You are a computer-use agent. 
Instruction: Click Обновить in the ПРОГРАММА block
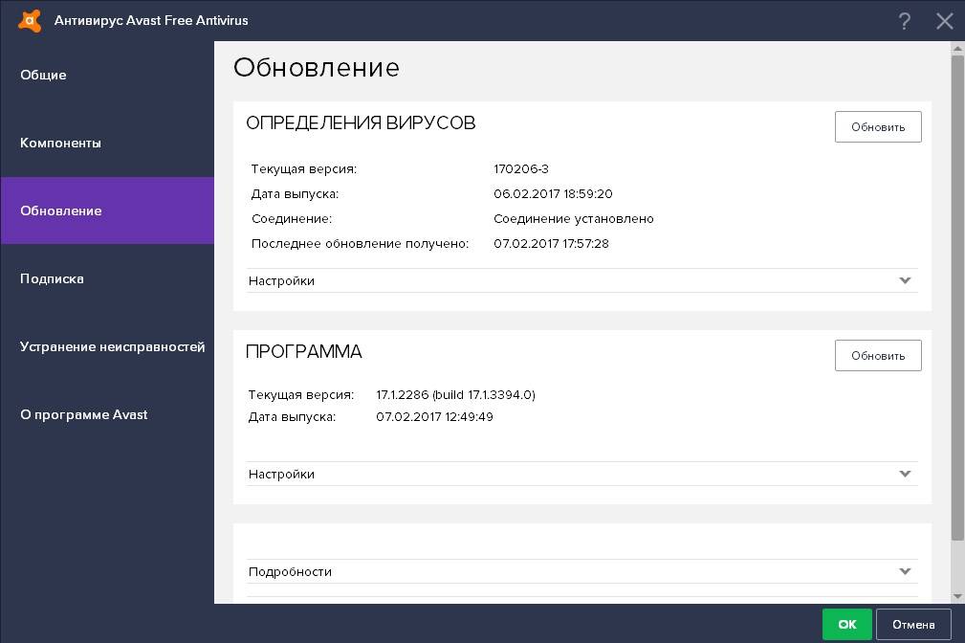pyautogui.click(x=878, y=355)
